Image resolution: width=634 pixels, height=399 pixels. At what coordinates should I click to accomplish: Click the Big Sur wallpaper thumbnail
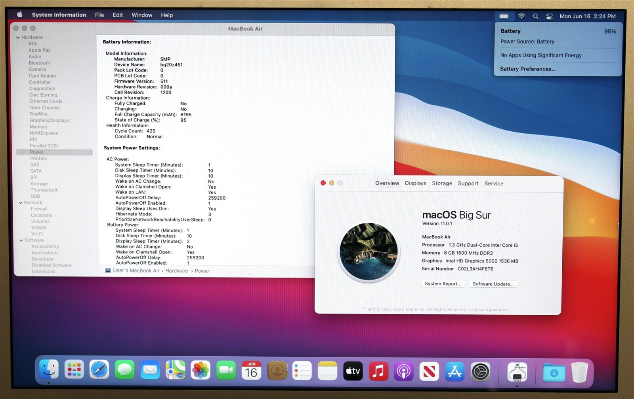point(369,252)
